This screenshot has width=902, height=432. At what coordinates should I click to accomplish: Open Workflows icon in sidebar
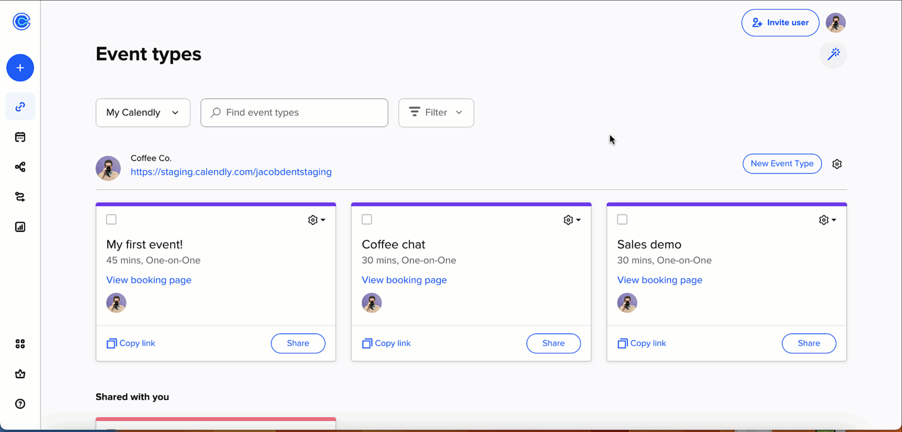[x=20, y=167]
